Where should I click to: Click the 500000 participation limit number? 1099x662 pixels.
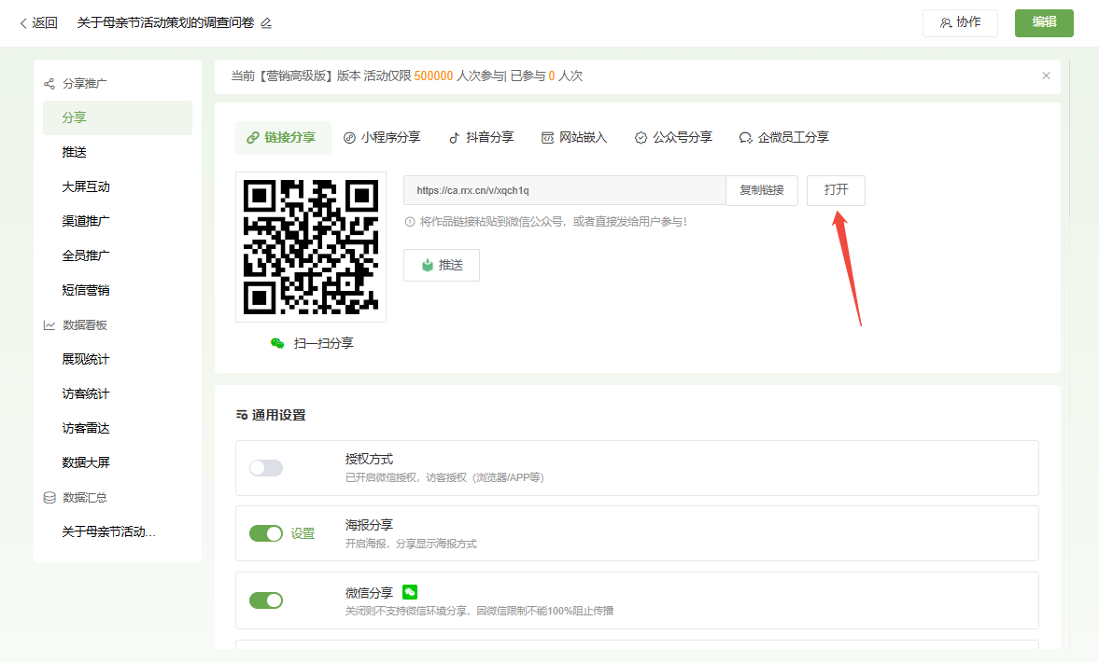(x=433, y=76)
